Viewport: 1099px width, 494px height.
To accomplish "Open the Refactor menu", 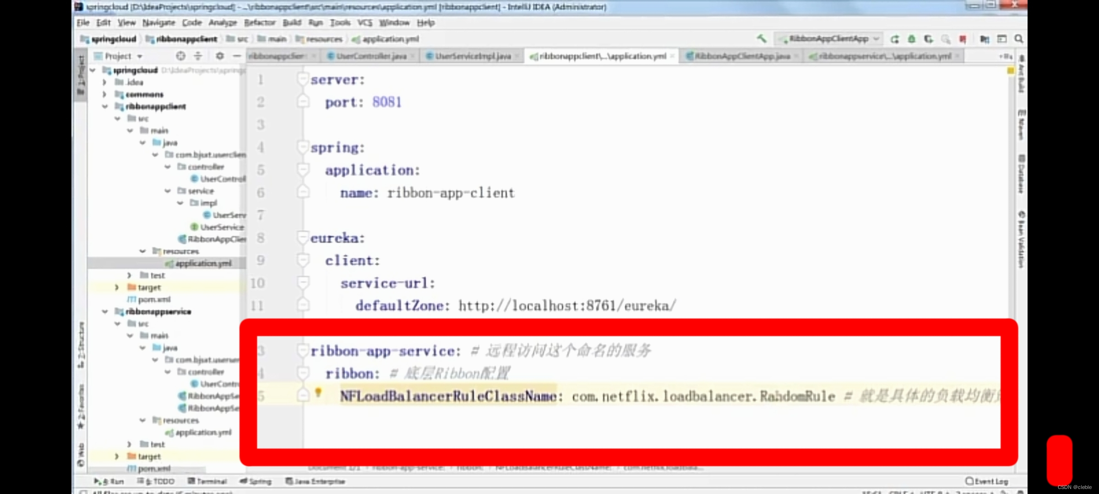I will 259,22.
